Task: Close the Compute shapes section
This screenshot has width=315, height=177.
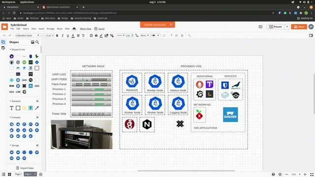Action: click(37, 118)
